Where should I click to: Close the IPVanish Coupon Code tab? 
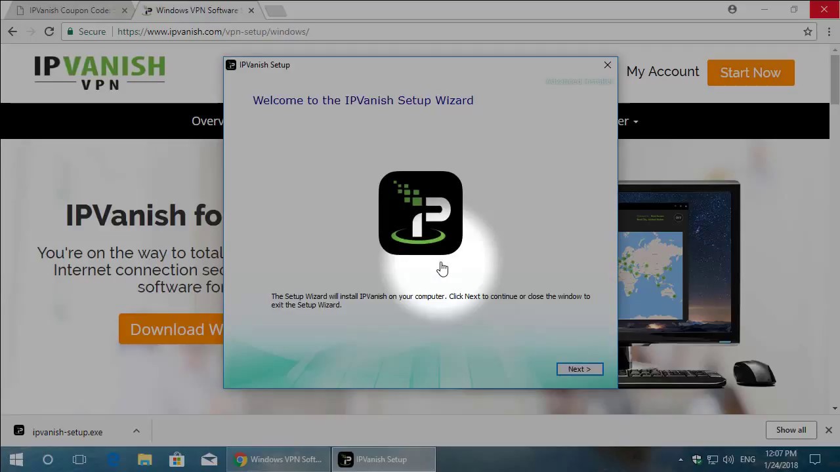125,10
